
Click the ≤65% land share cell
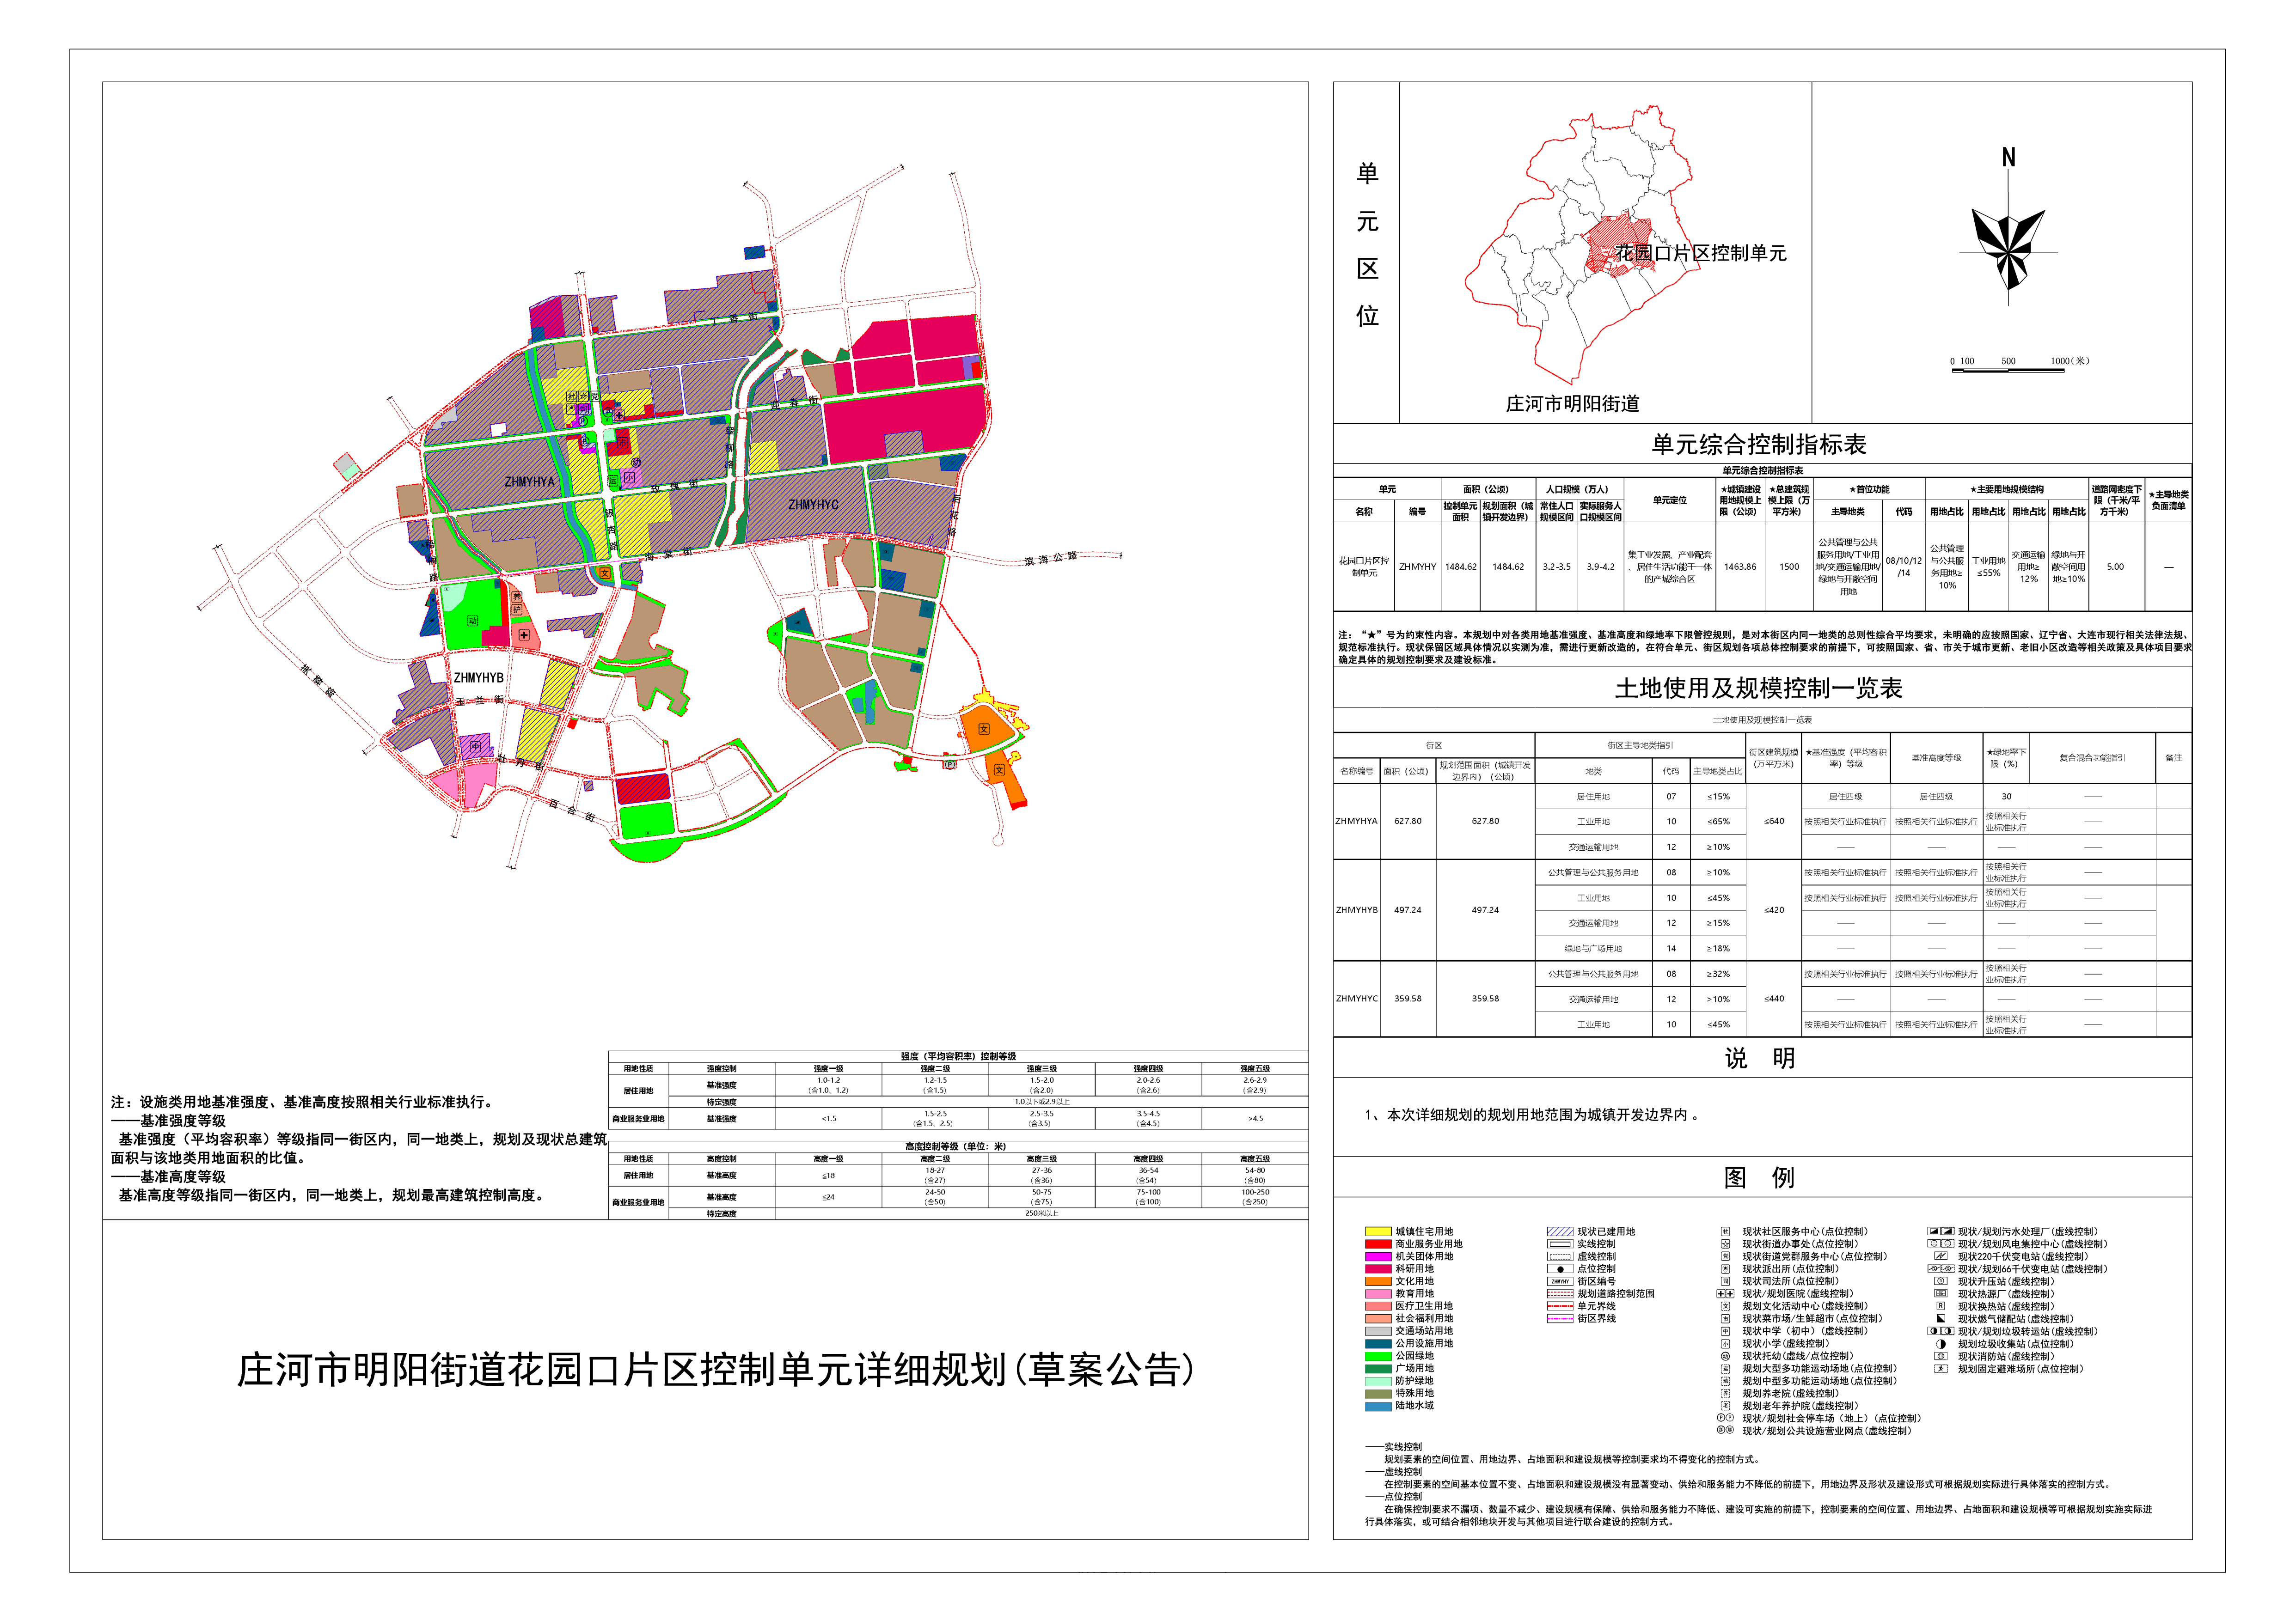tap(1718, 822)
